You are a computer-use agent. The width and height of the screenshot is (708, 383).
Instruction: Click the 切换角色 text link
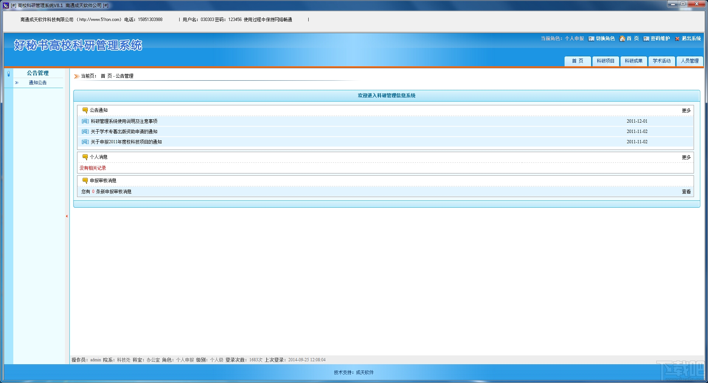point(605,38)
